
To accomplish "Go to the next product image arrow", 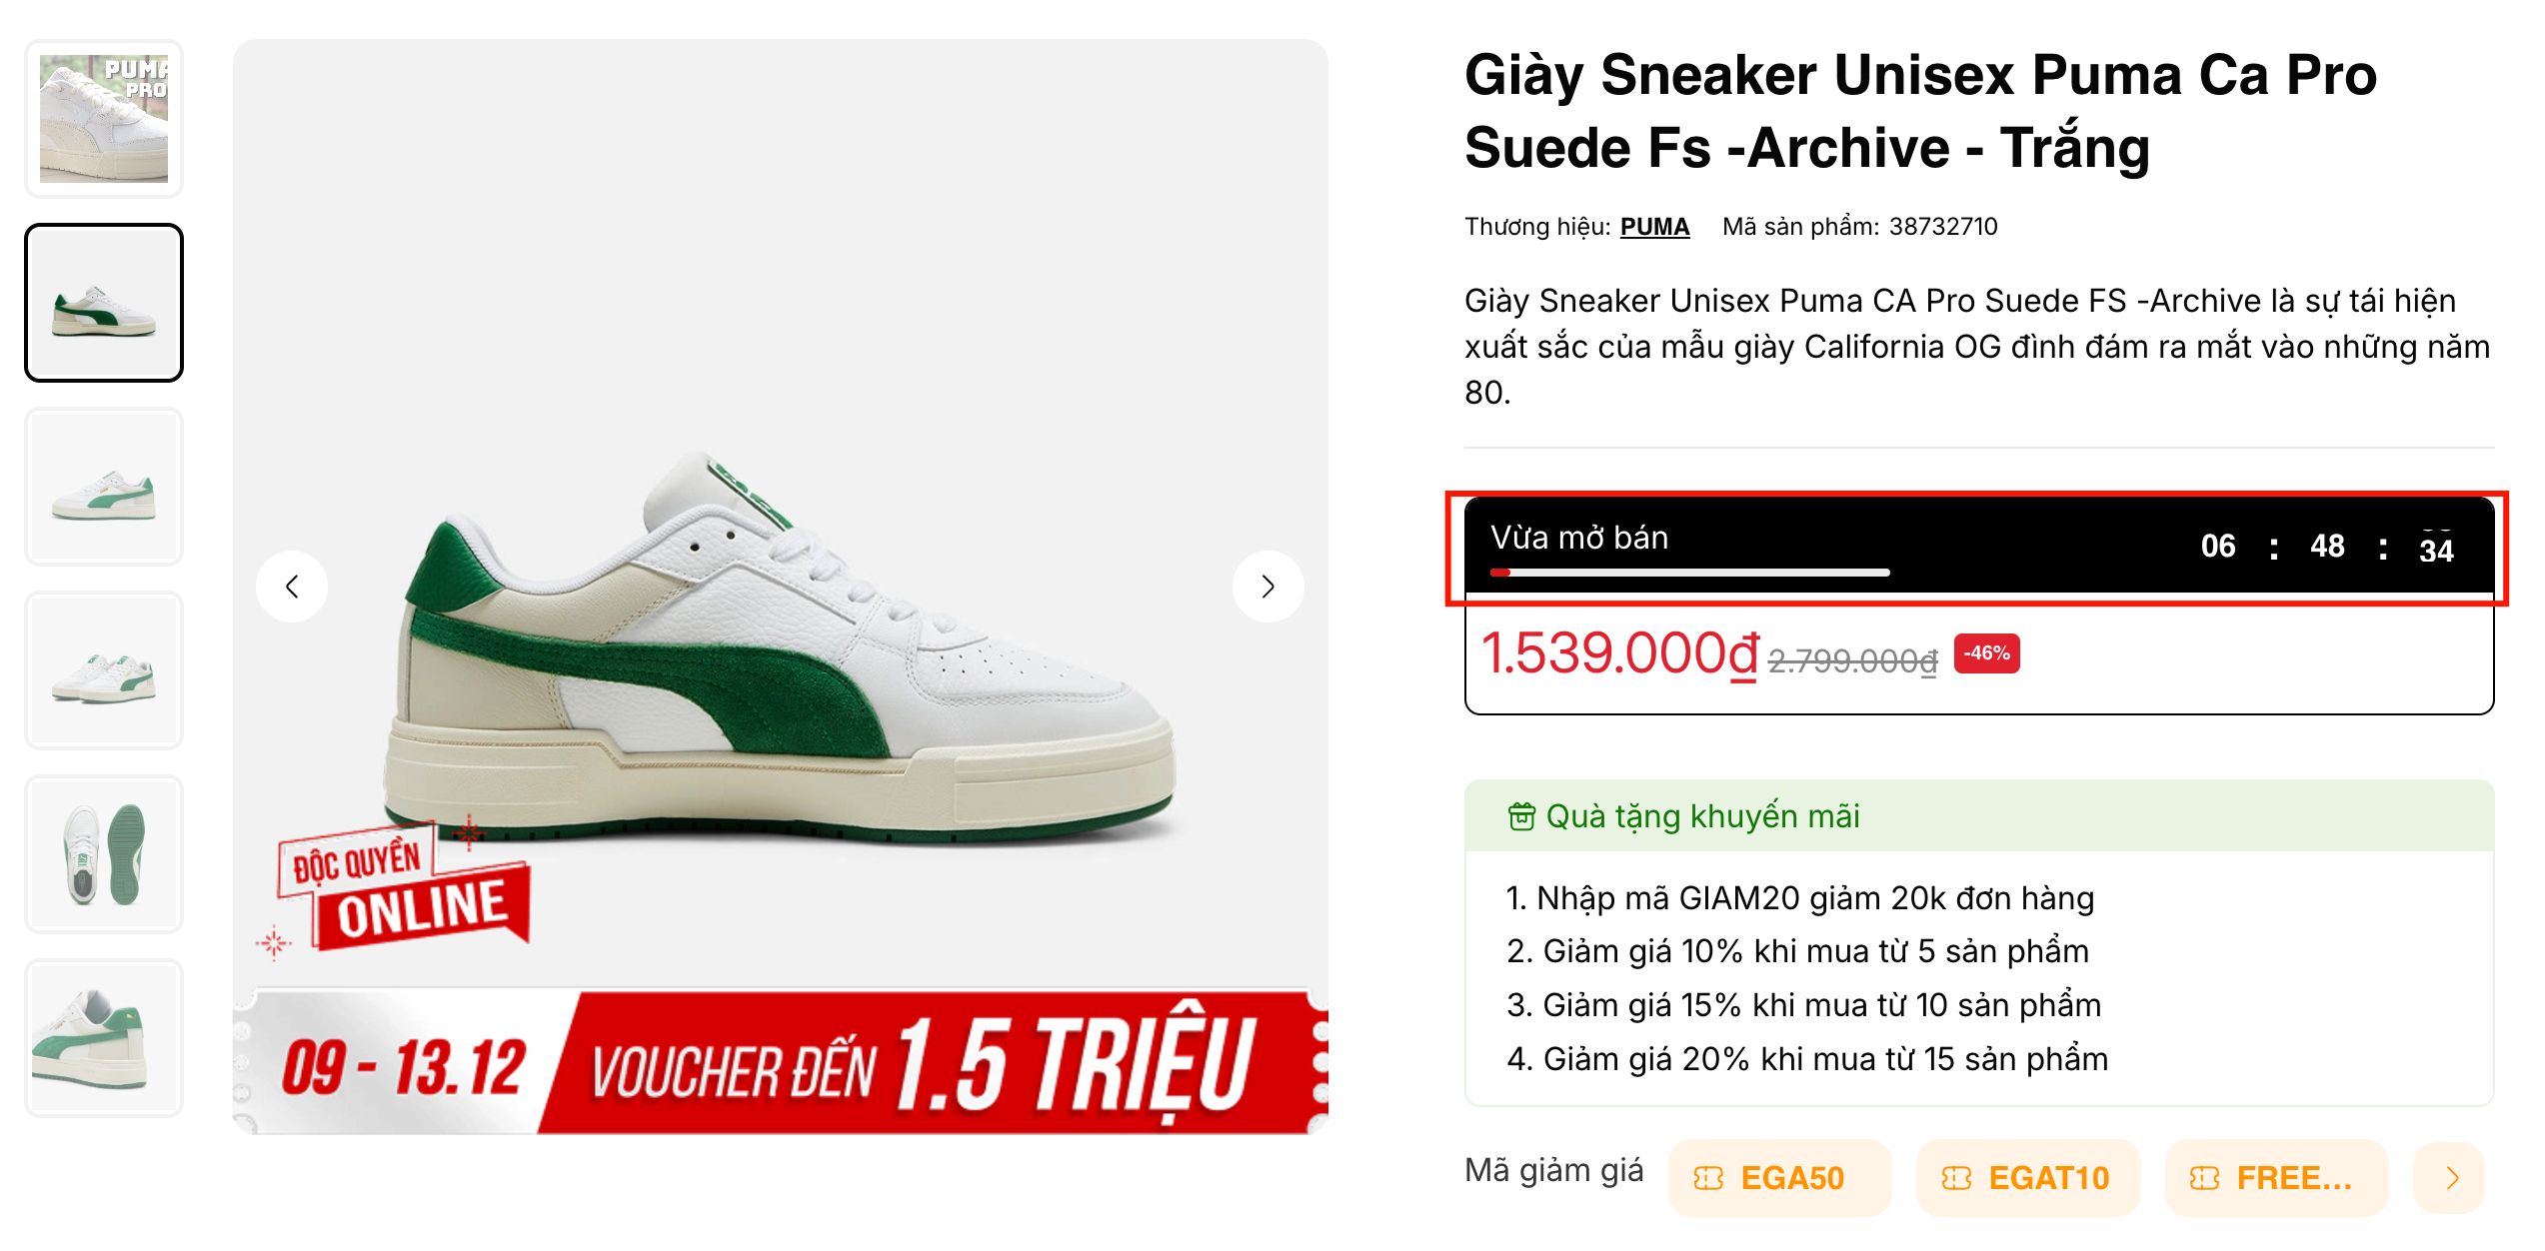I will tap(1268, 587).
